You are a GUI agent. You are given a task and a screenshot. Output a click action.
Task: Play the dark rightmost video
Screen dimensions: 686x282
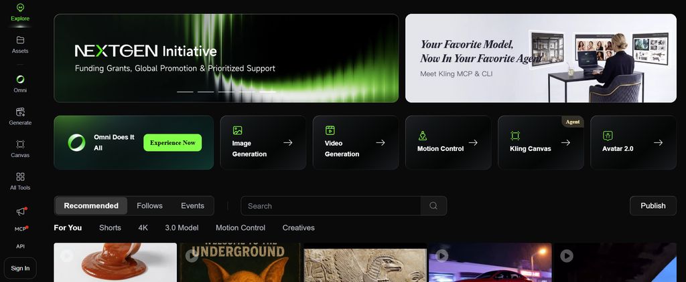tap(567, 256)
